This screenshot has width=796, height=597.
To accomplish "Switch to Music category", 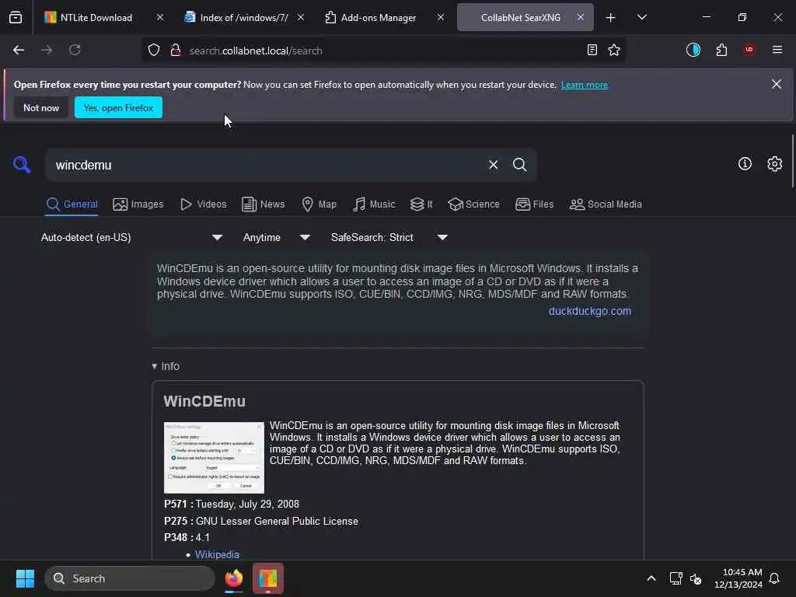I will coord(374,204).
